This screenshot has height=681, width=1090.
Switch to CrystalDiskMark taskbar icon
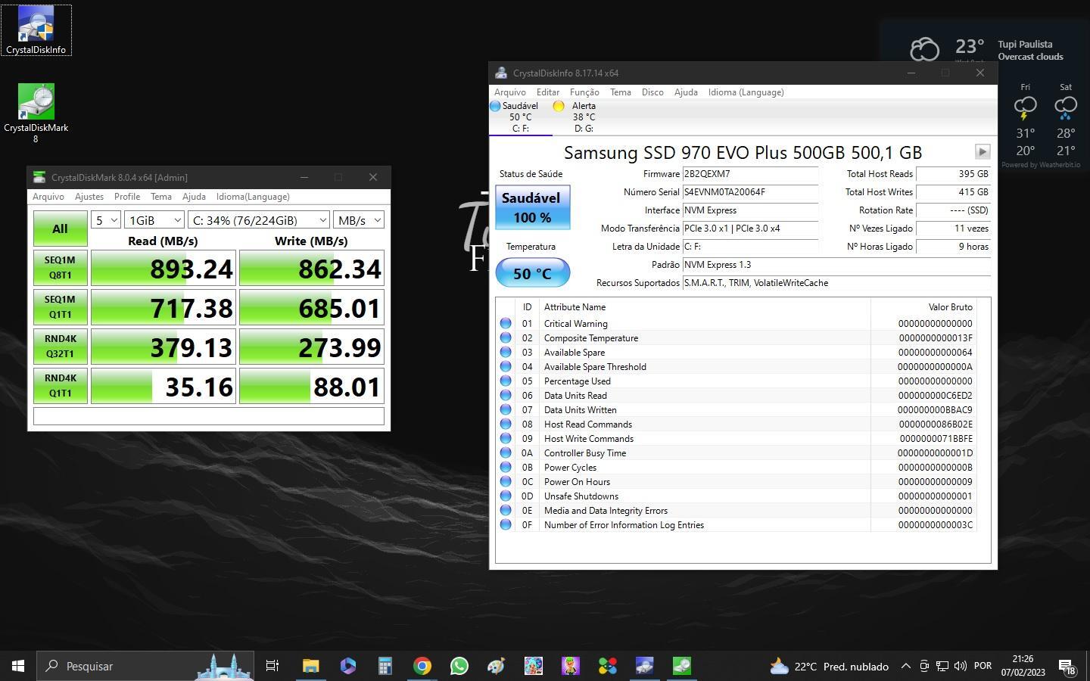click(681, 666)
